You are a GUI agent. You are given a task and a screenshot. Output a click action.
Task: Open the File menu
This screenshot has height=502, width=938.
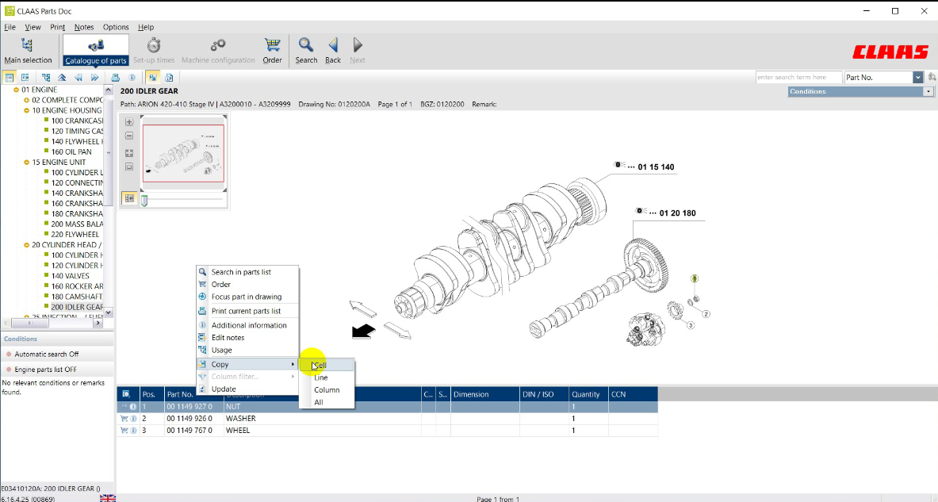pyautogui.click(x=10, y=27)
